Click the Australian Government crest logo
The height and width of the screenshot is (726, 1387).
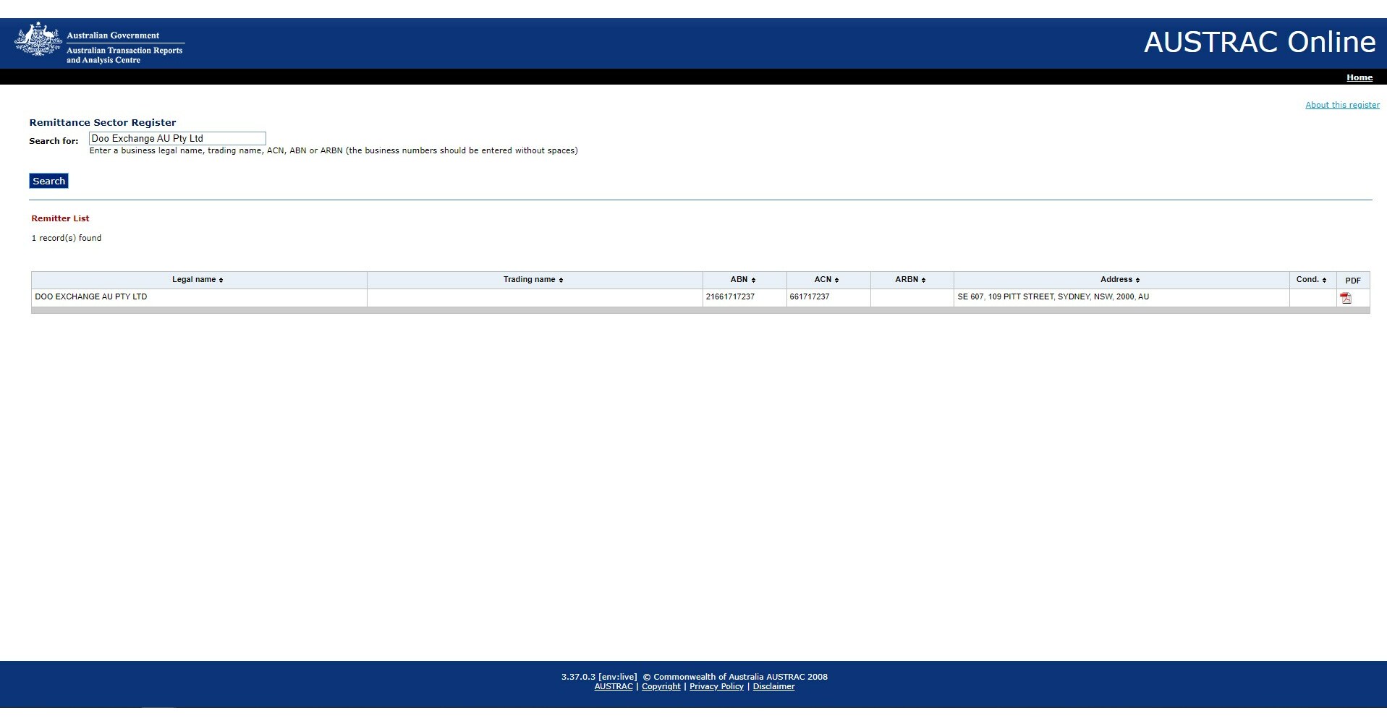[38, 39]
